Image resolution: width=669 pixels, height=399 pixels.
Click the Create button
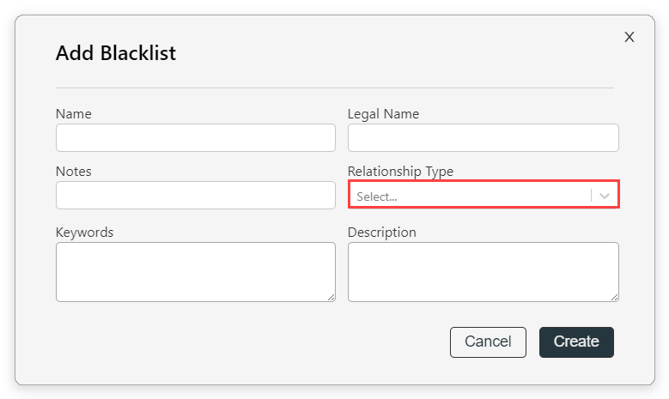(576, 342)
